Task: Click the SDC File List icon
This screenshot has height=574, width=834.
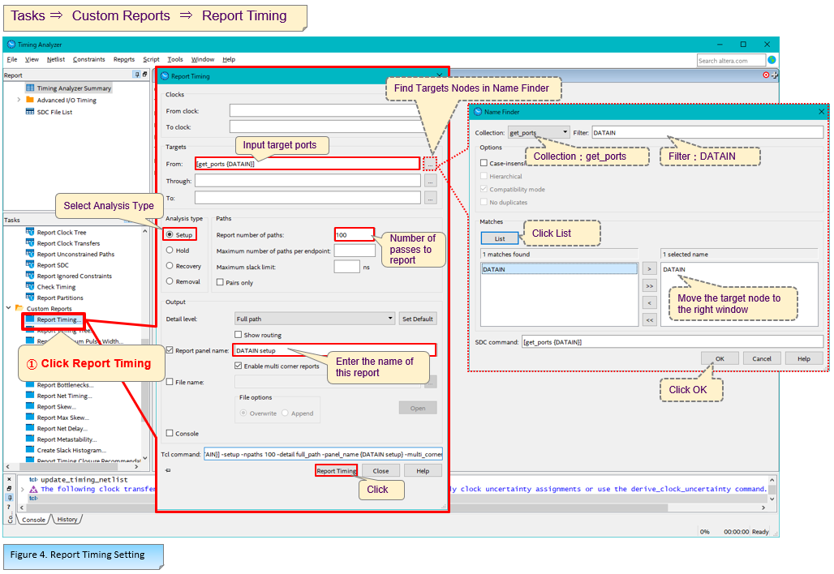Action: [30, 112]
